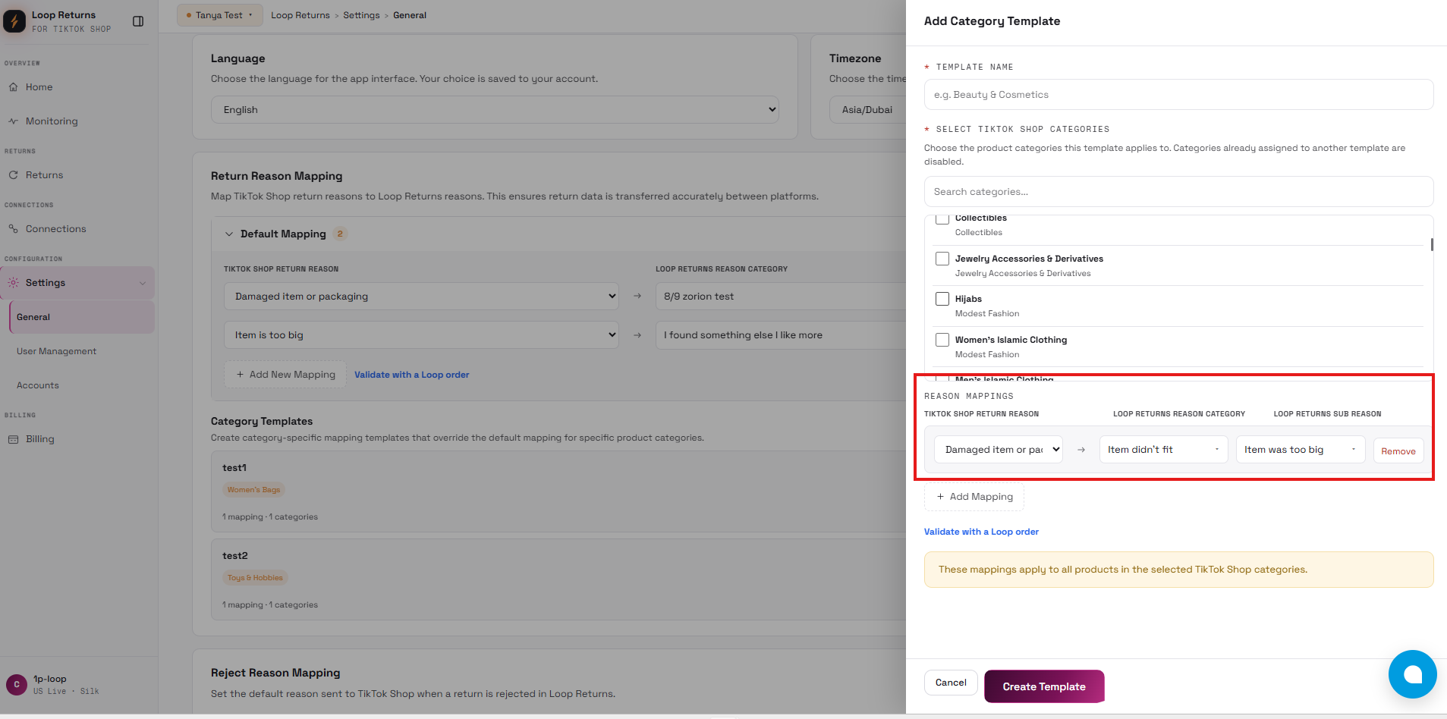Click the arrow between Damaged item and 8/9 zorion test
1447x719 pixels.
(x=637, y=297)
